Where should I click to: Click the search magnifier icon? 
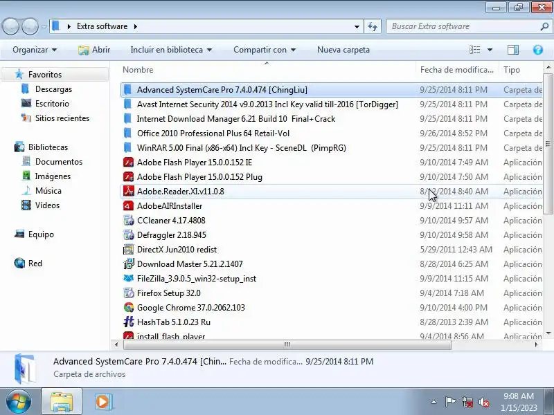coord(544,26)
